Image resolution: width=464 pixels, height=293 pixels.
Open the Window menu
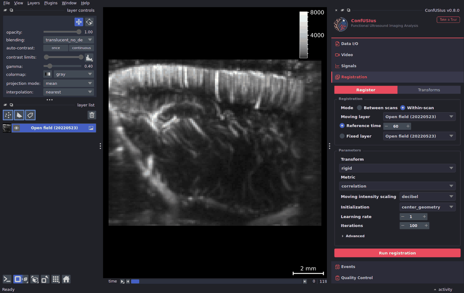pyautogui.click(x=69, y=3)
